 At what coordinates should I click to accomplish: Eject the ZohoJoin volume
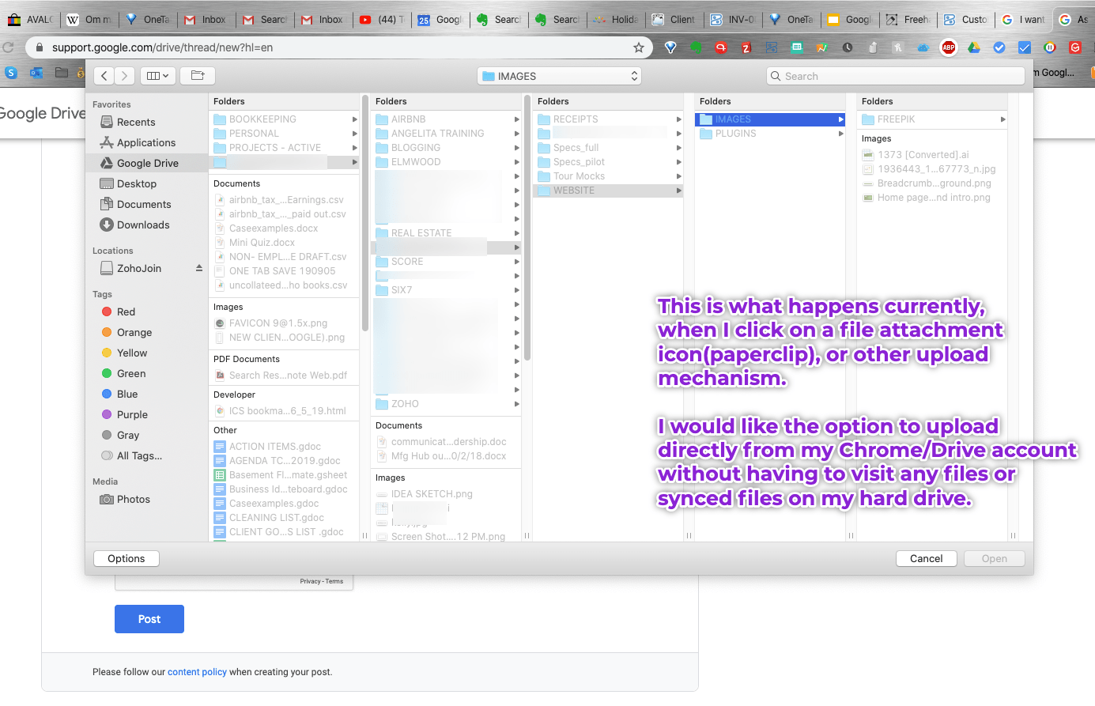[198, 268]
